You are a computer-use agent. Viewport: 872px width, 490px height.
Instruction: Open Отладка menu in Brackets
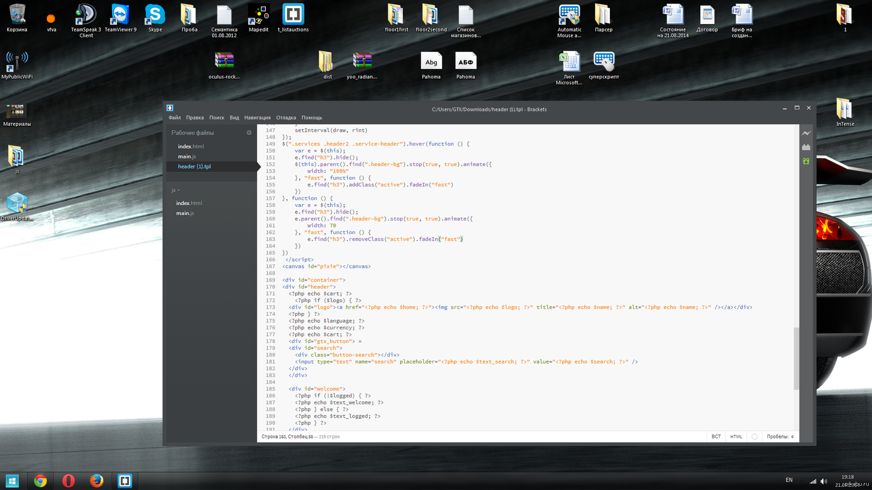tap(286, 118)
